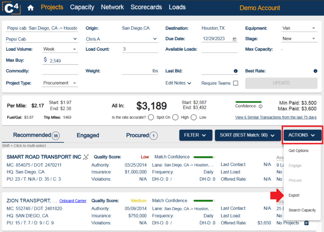Open Zion Transport's projects note icon
This screenshot has width=324, height=232.
click(x=306, y=223)
